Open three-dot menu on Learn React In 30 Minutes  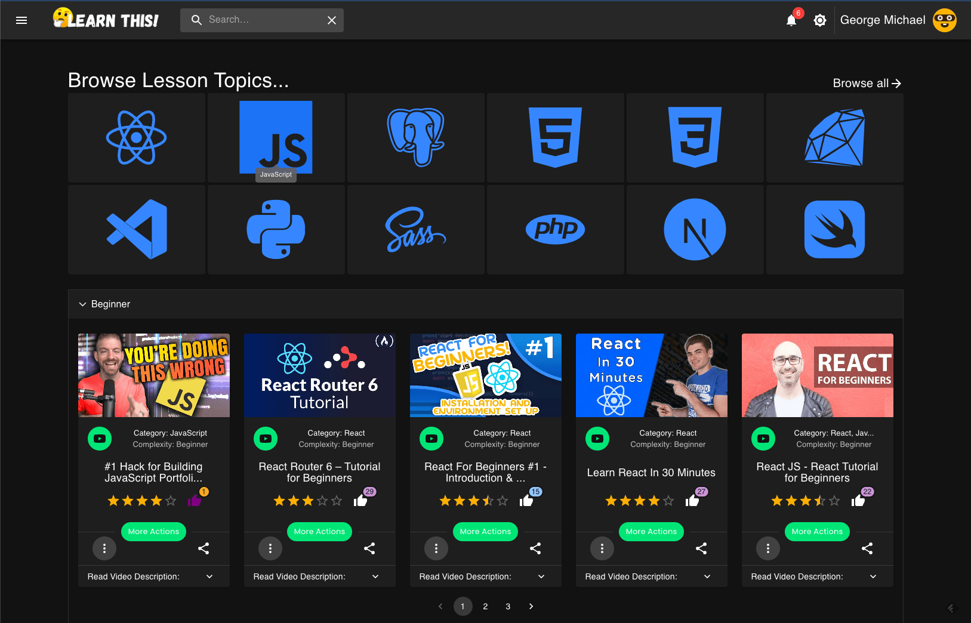tap(602, 548)
